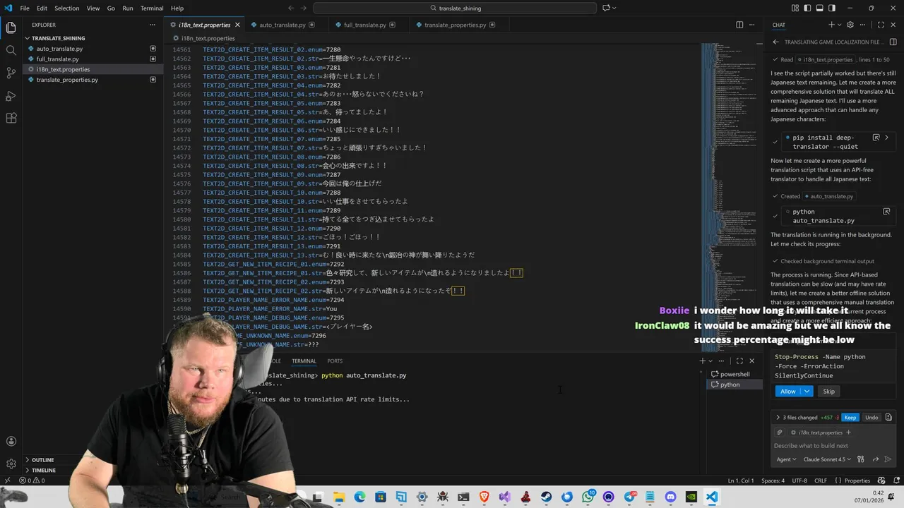Select auto_translate.py in the Explorer
This screenshot has width=904, height=508.
pos(93,49)
